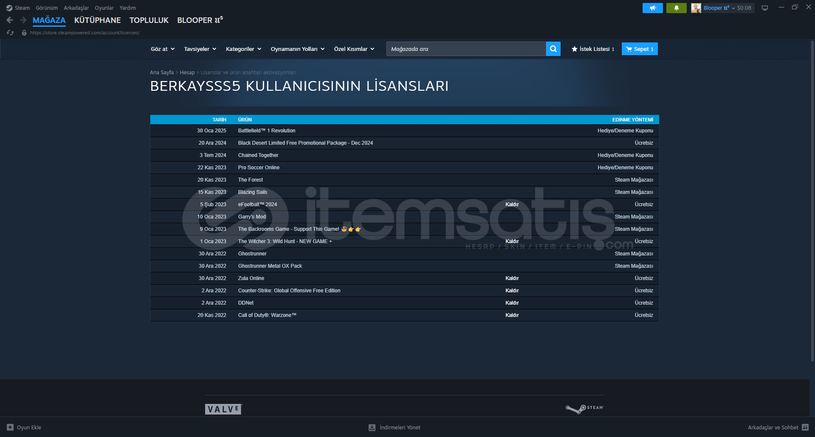Expand the Göz at dropdown
This screenshot has height=437, width=815.
click(163, 49)
